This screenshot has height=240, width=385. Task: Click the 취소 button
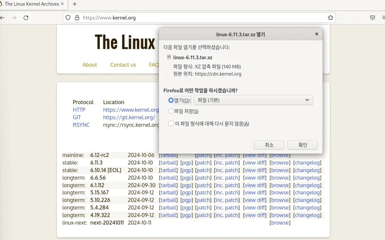269,145
